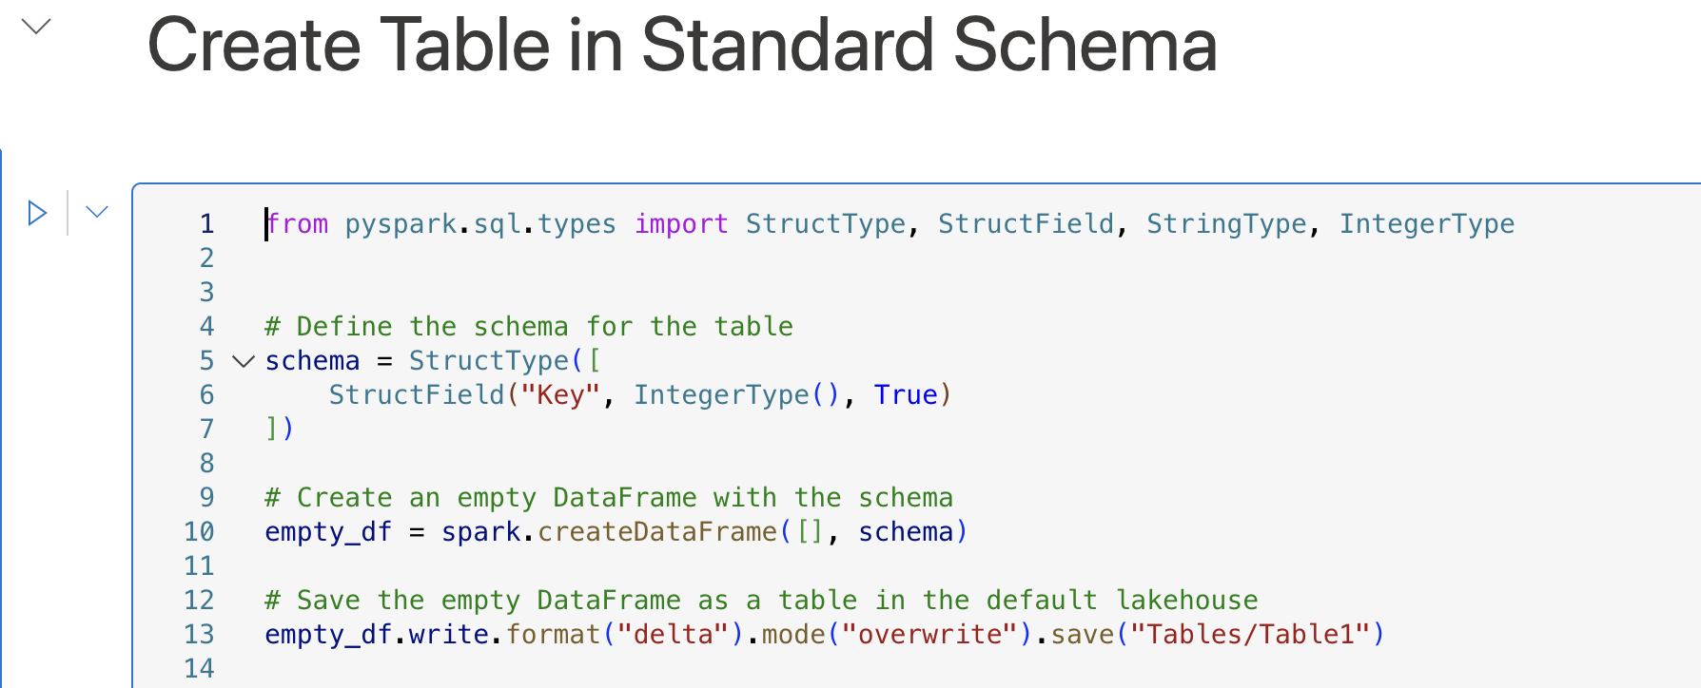This screenshot has width=1701, height=688.
Task: Click the "delta" format string
Action: (674, 635)
